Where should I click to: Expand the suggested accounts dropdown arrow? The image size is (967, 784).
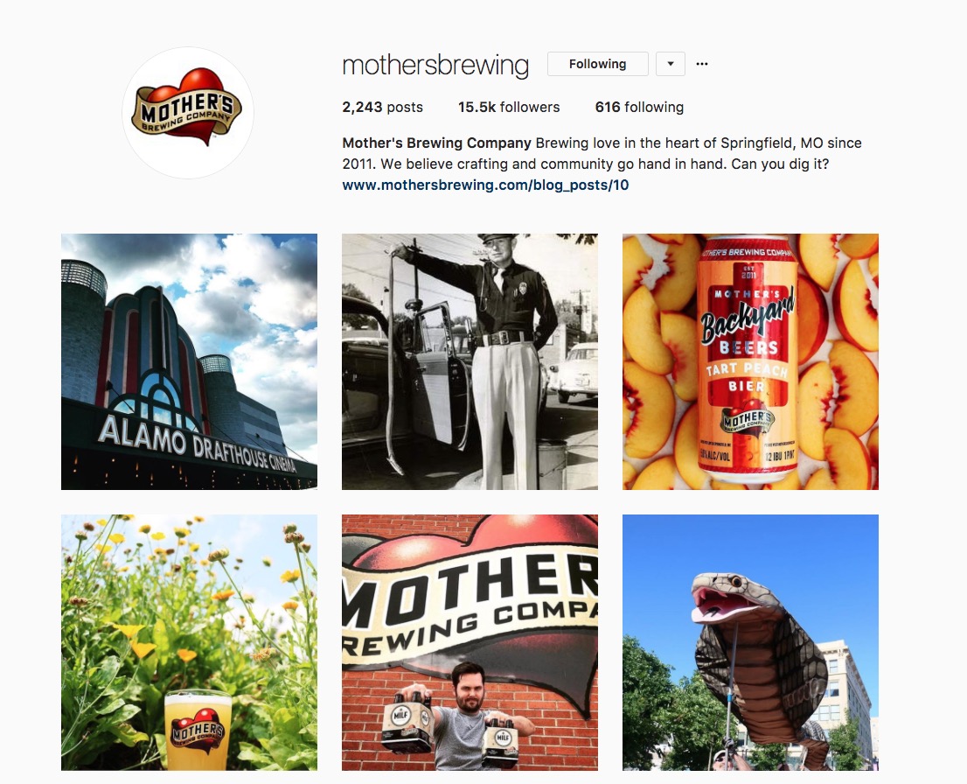(x=671, y=64)
